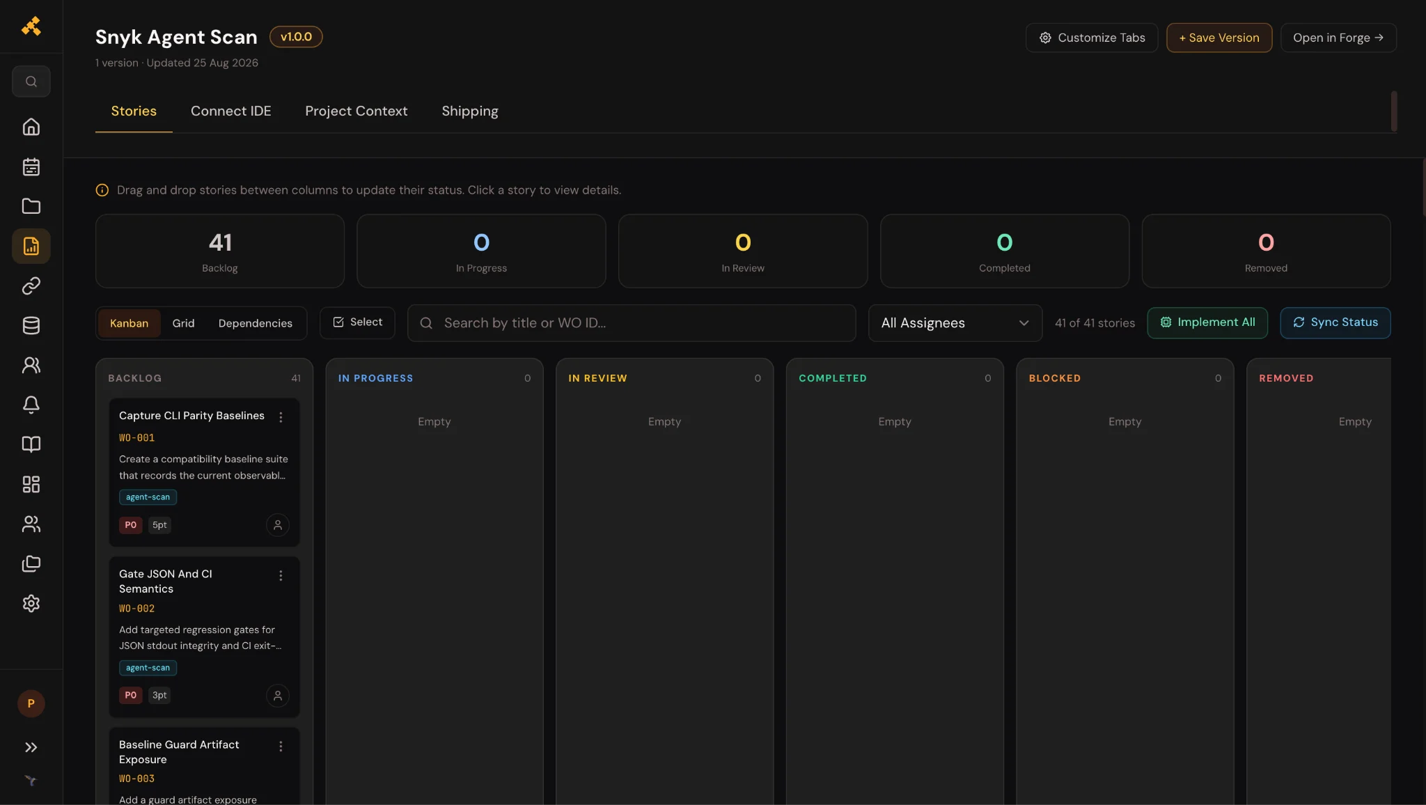Open the Stories tab

[134, 111]
